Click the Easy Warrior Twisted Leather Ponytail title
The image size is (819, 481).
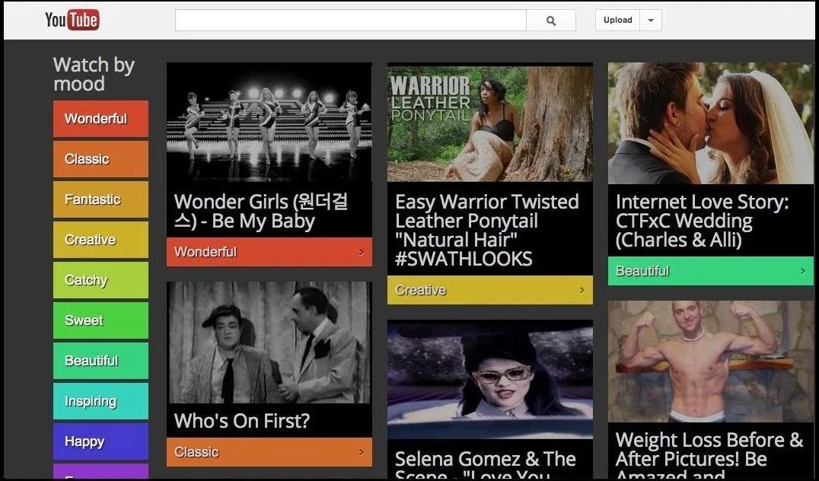(x=487, y=231)
